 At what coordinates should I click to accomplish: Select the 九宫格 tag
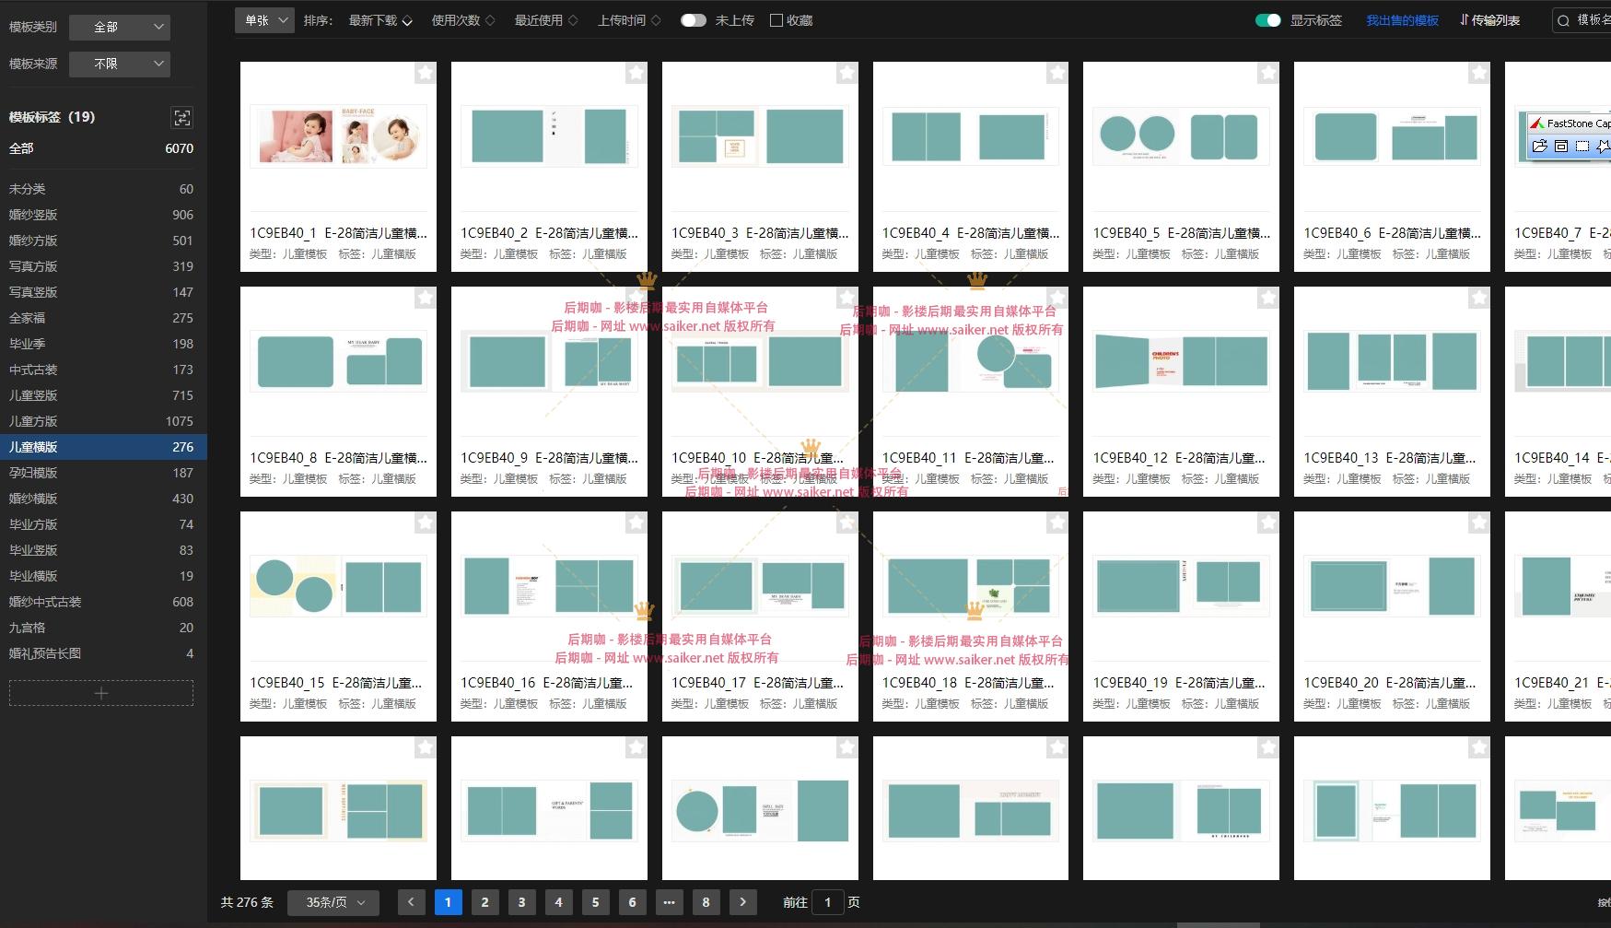(x=101, y=628)
